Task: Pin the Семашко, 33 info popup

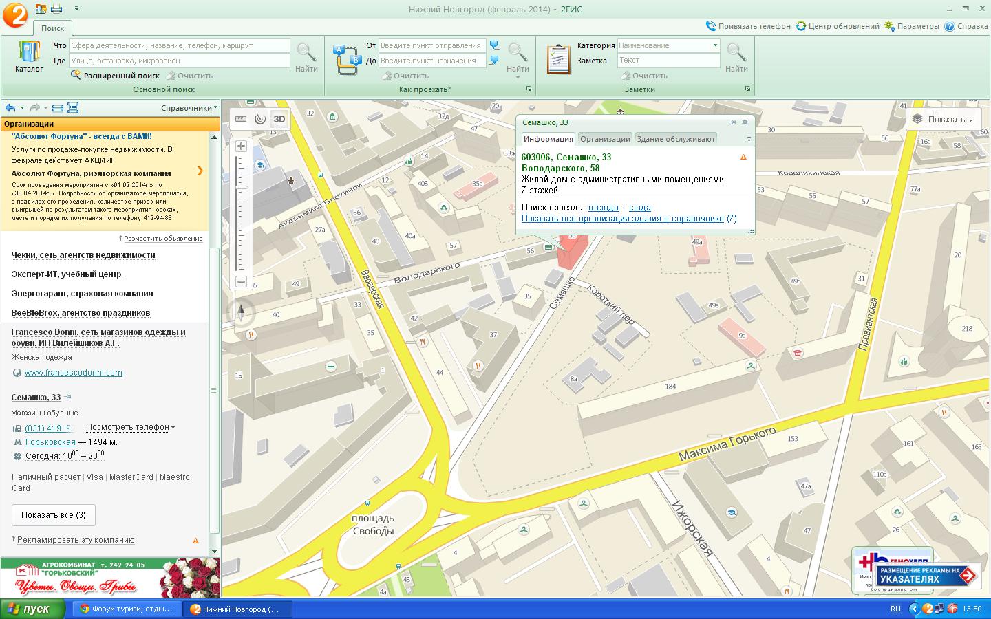Action: [x=732, y=122]
